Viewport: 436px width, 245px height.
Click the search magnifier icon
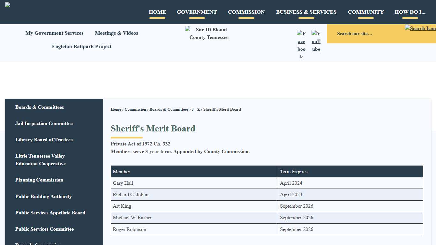coord(421,28)
